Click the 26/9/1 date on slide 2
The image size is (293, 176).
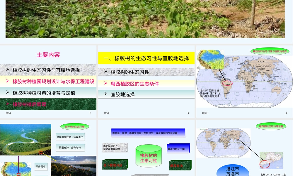pos(8,113)
